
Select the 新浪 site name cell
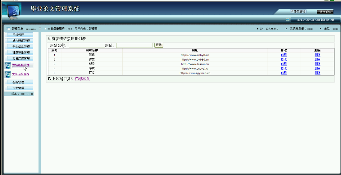92,64
